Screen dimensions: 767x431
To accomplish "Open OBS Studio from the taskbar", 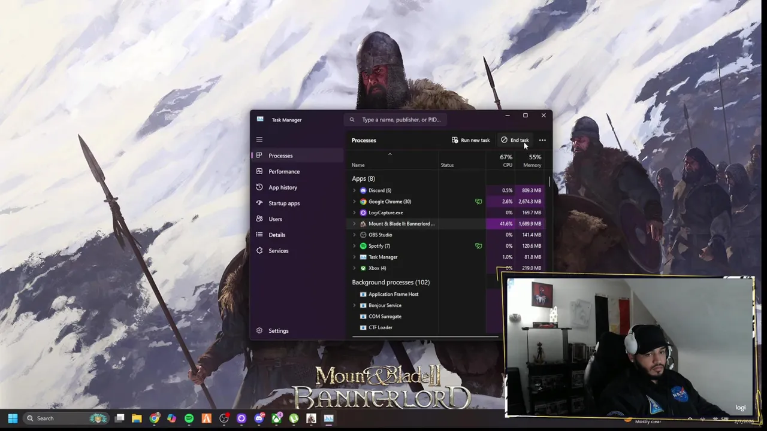I will tap(224, 418).
